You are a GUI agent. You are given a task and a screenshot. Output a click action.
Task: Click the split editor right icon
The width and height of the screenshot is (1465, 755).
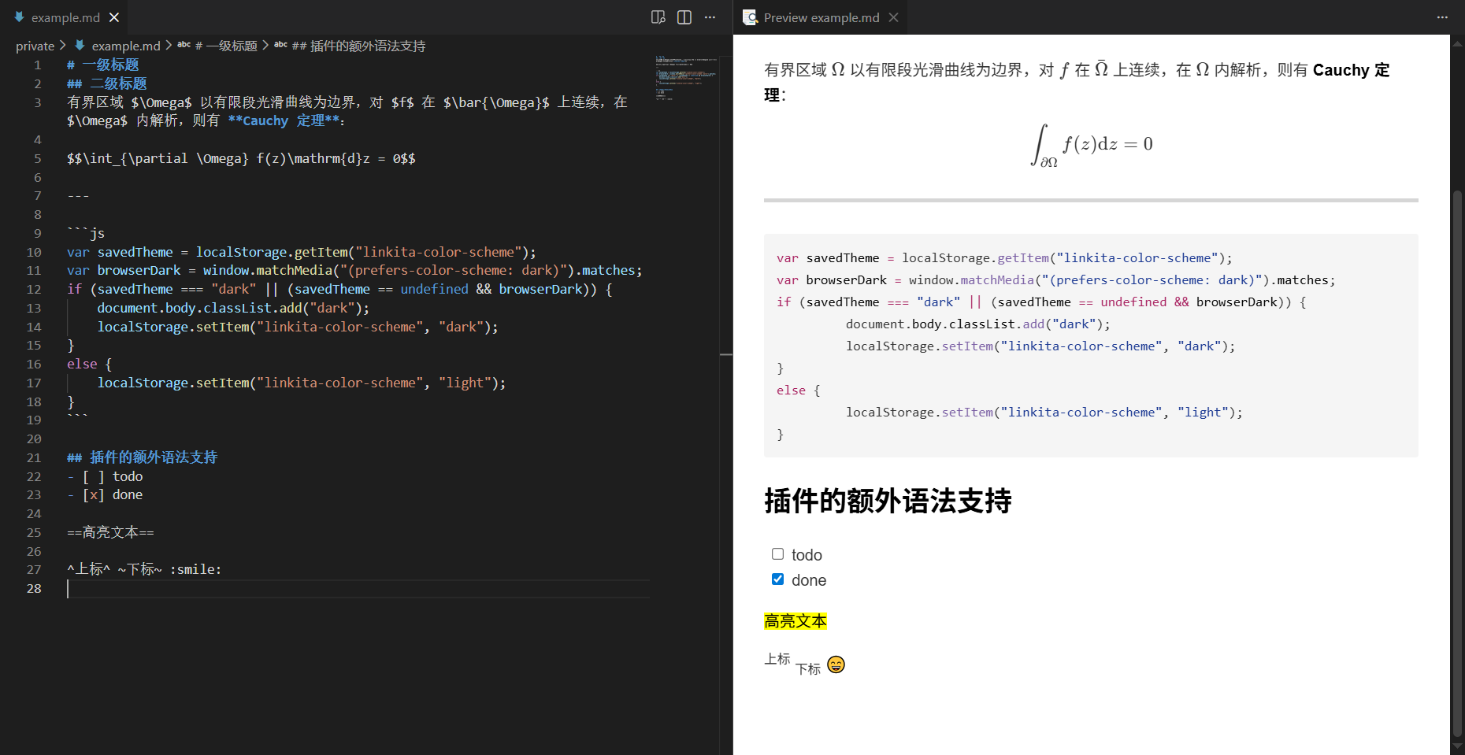pos(684,17)
